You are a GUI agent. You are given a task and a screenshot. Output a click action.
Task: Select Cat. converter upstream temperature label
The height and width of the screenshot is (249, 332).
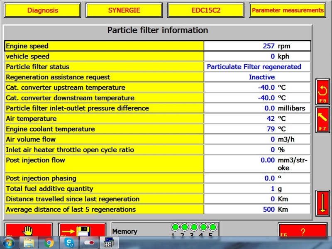[66, 88]
